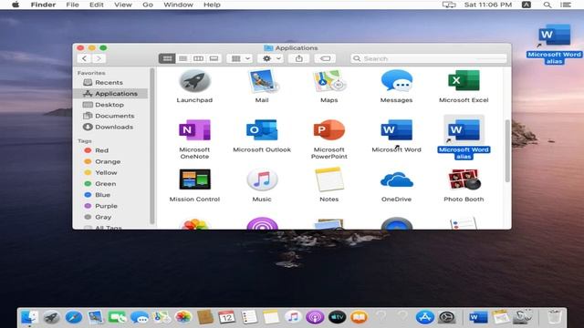Open Apple TV from the Dock
Viewport: 584px width, 328px height.
[337, 317]
